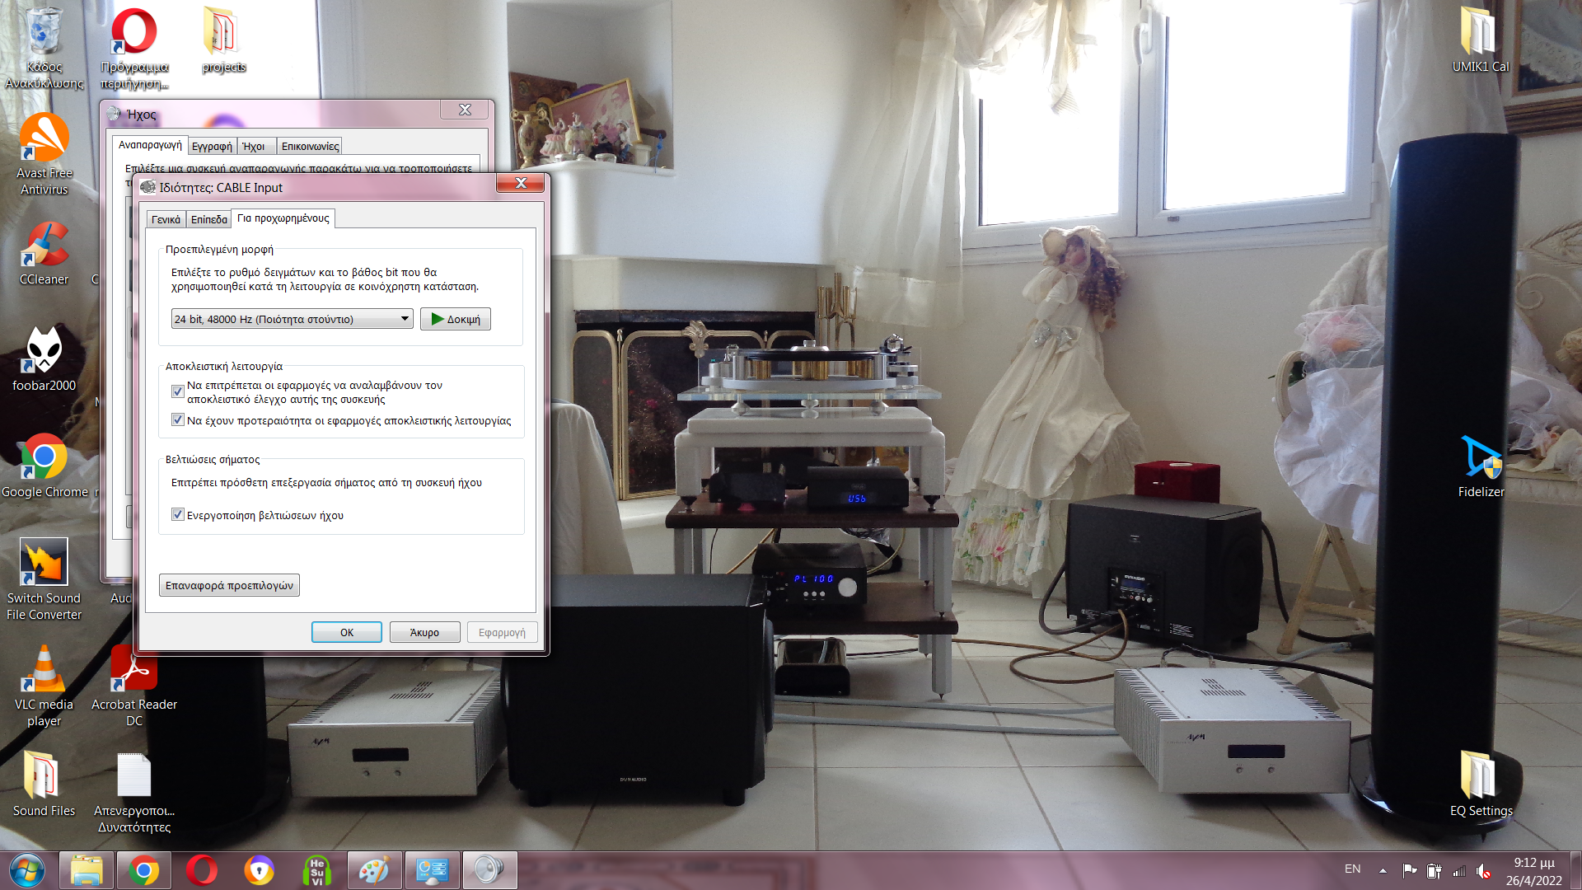Disable audio enhancements checkbox
The height and width of the screenshot is (890, 1582).
click(177, 515)
